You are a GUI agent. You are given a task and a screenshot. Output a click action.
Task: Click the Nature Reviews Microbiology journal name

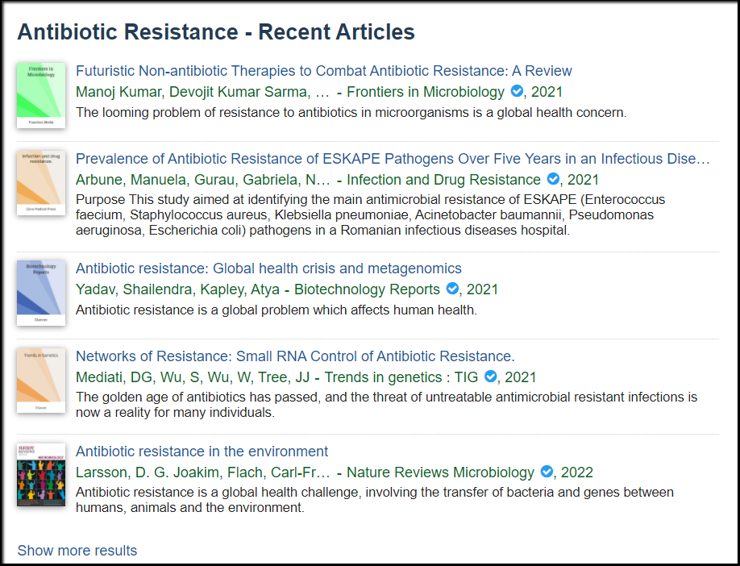click(x=440, y=472)
